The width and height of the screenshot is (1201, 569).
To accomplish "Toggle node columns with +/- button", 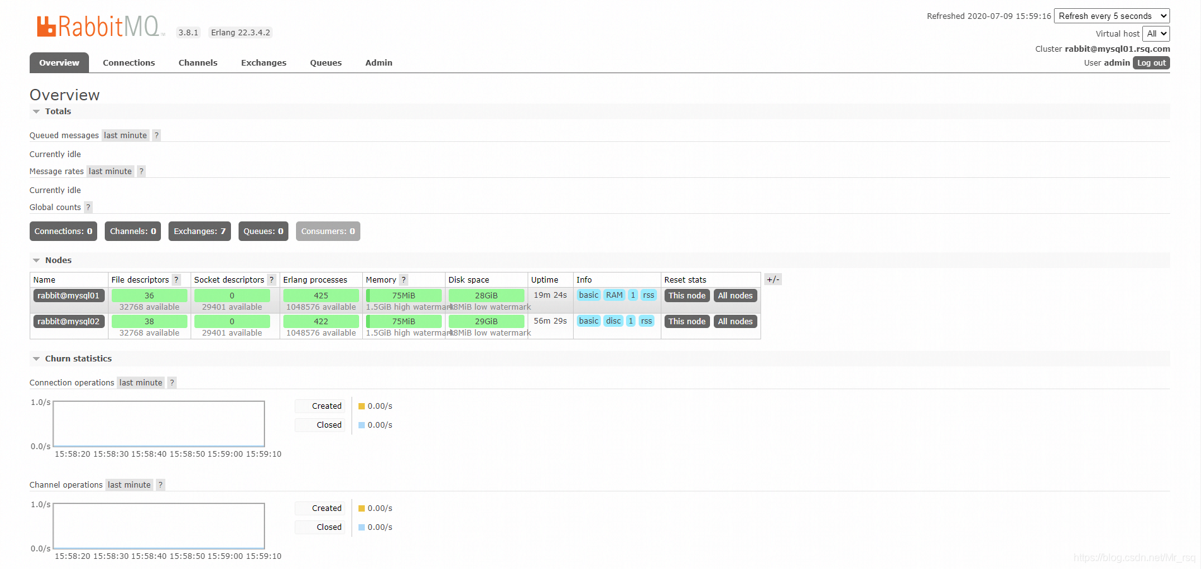I will tap(773, 279).
